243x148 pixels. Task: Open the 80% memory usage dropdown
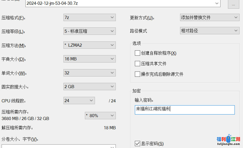click(x=112, y=116)
